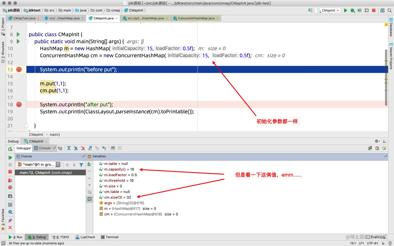Toggle the breakpoint on line 18
Image resolution: width=394 pixels, height=246 pixels.
tap(19, 105)
